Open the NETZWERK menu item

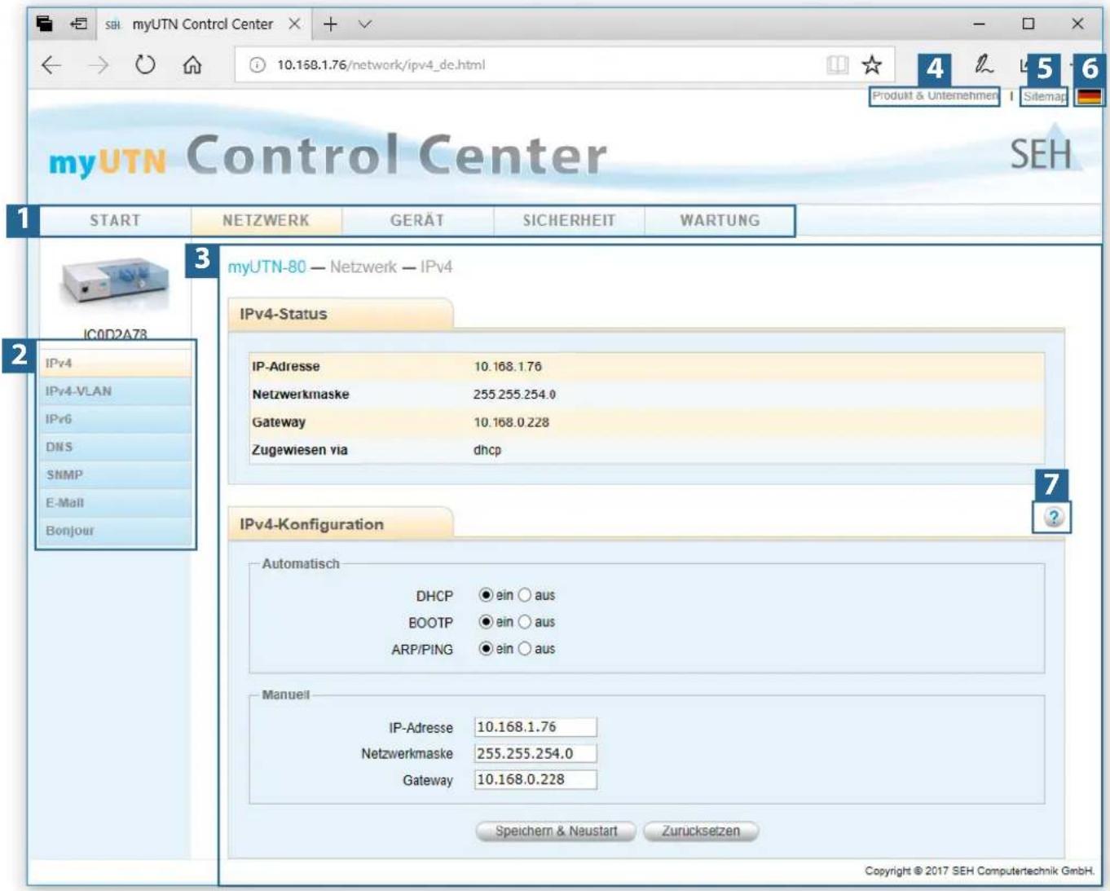266,220
